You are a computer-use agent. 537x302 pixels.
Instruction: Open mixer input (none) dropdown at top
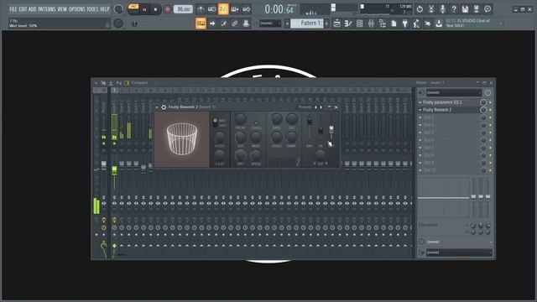point(454,92)
